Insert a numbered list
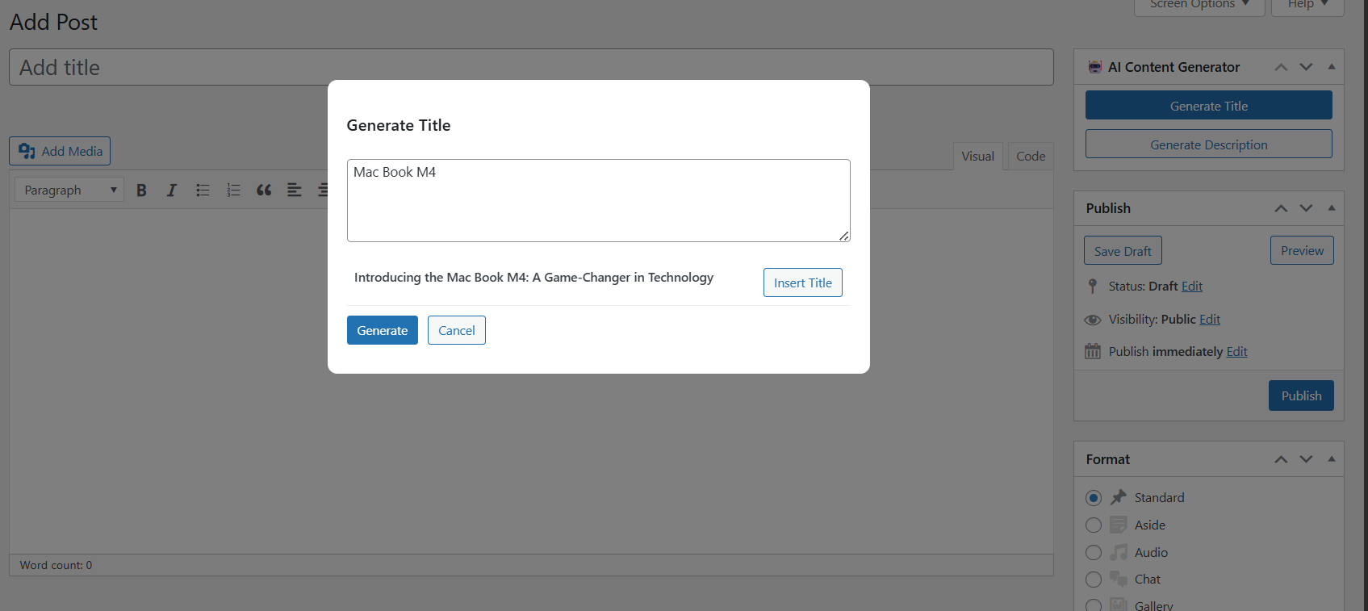Screen dimensions: 1368x611 point(233,190)
